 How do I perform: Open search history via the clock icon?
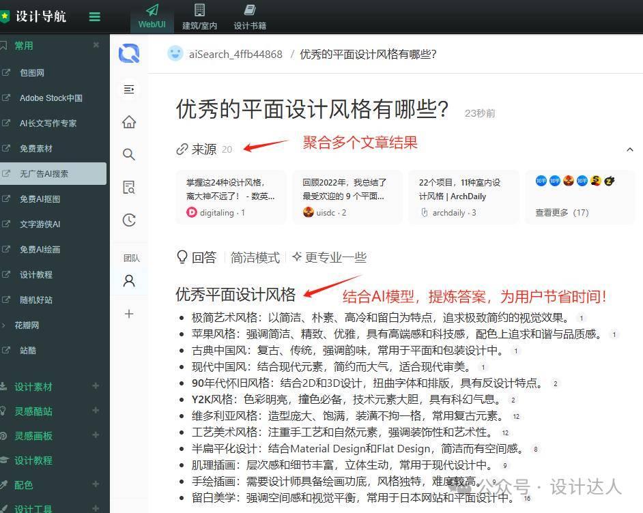tap(128, 220)
